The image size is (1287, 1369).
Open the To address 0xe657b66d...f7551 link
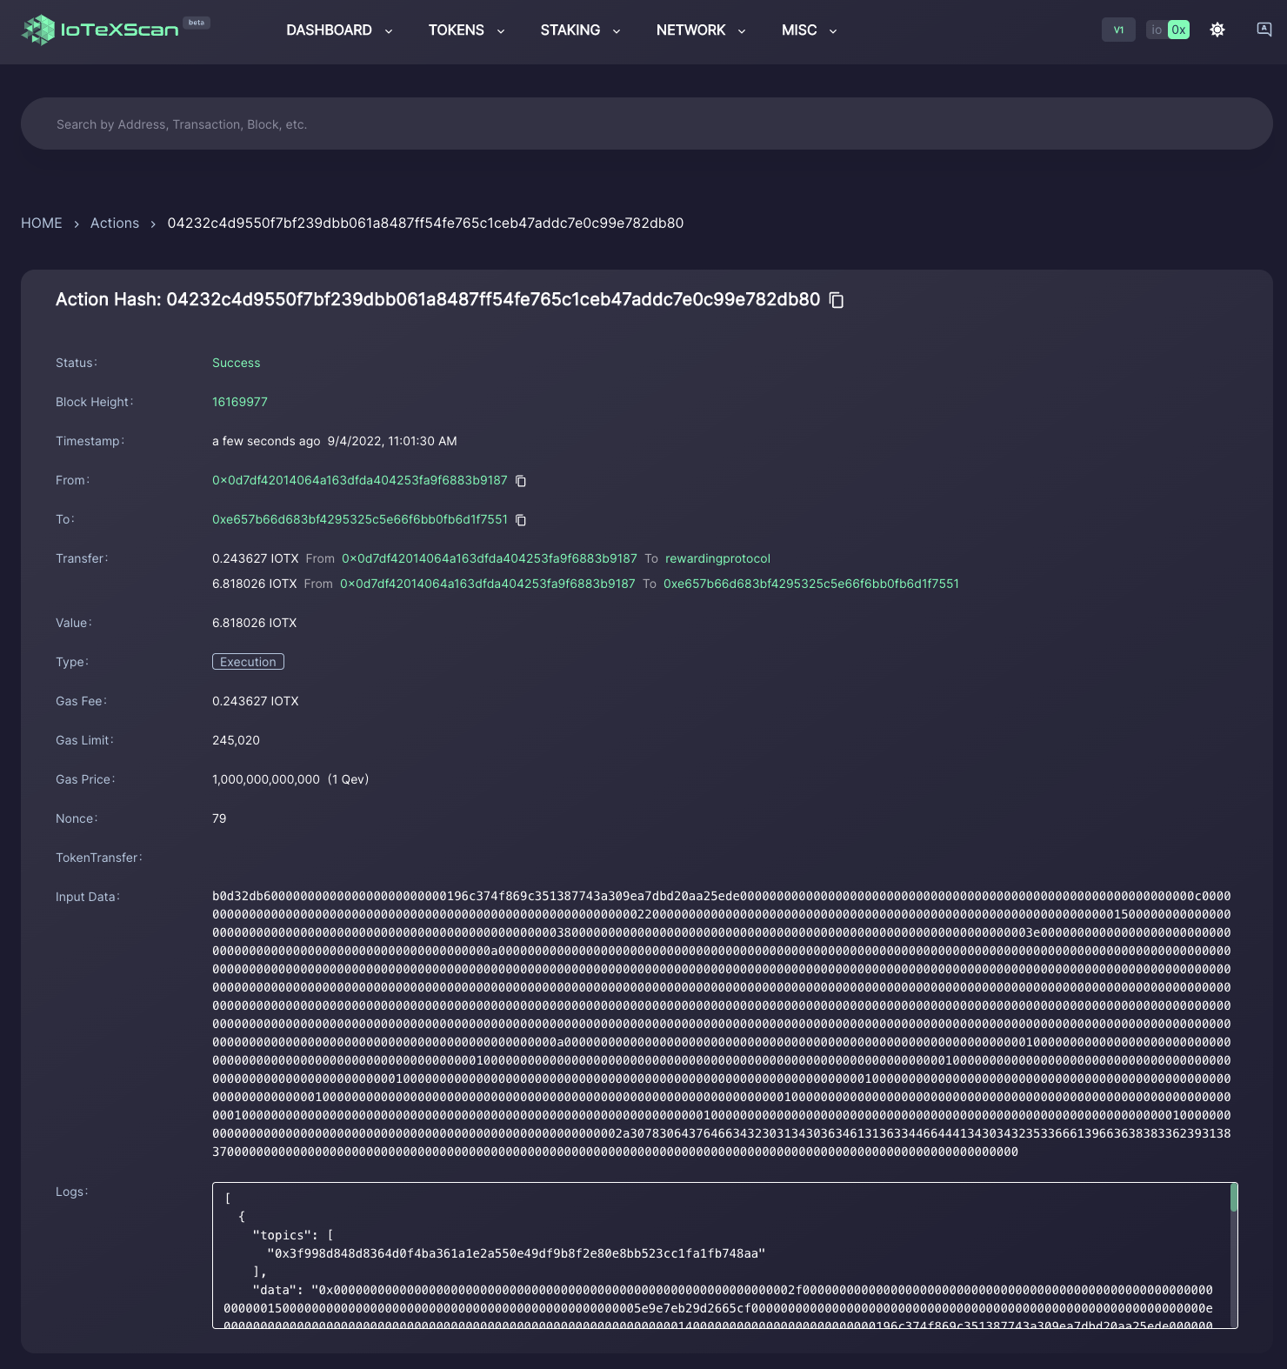coord(360,519)
